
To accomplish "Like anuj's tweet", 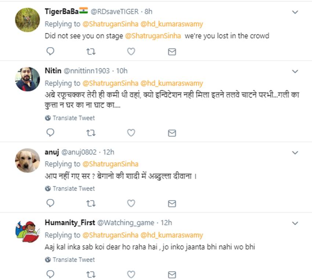I will [x=131, y=203].
